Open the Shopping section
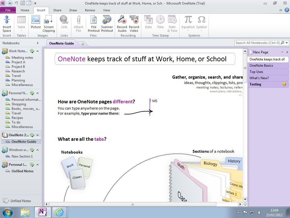The image size is (290, 218). [16, 104]
